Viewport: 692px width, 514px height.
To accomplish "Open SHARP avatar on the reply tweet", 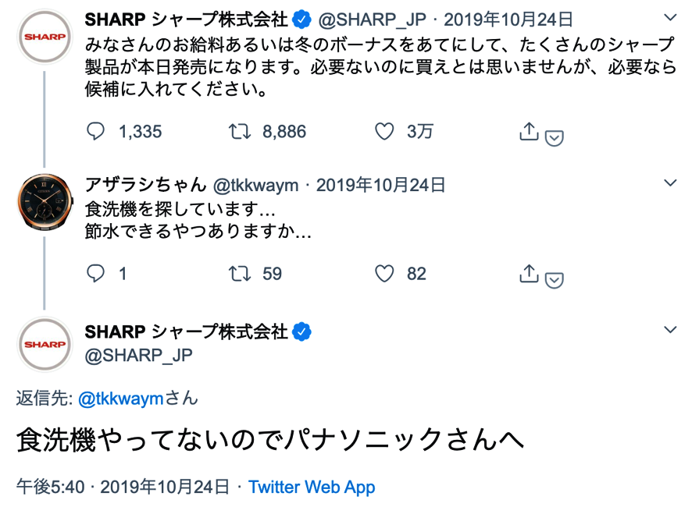I will 45,343.
